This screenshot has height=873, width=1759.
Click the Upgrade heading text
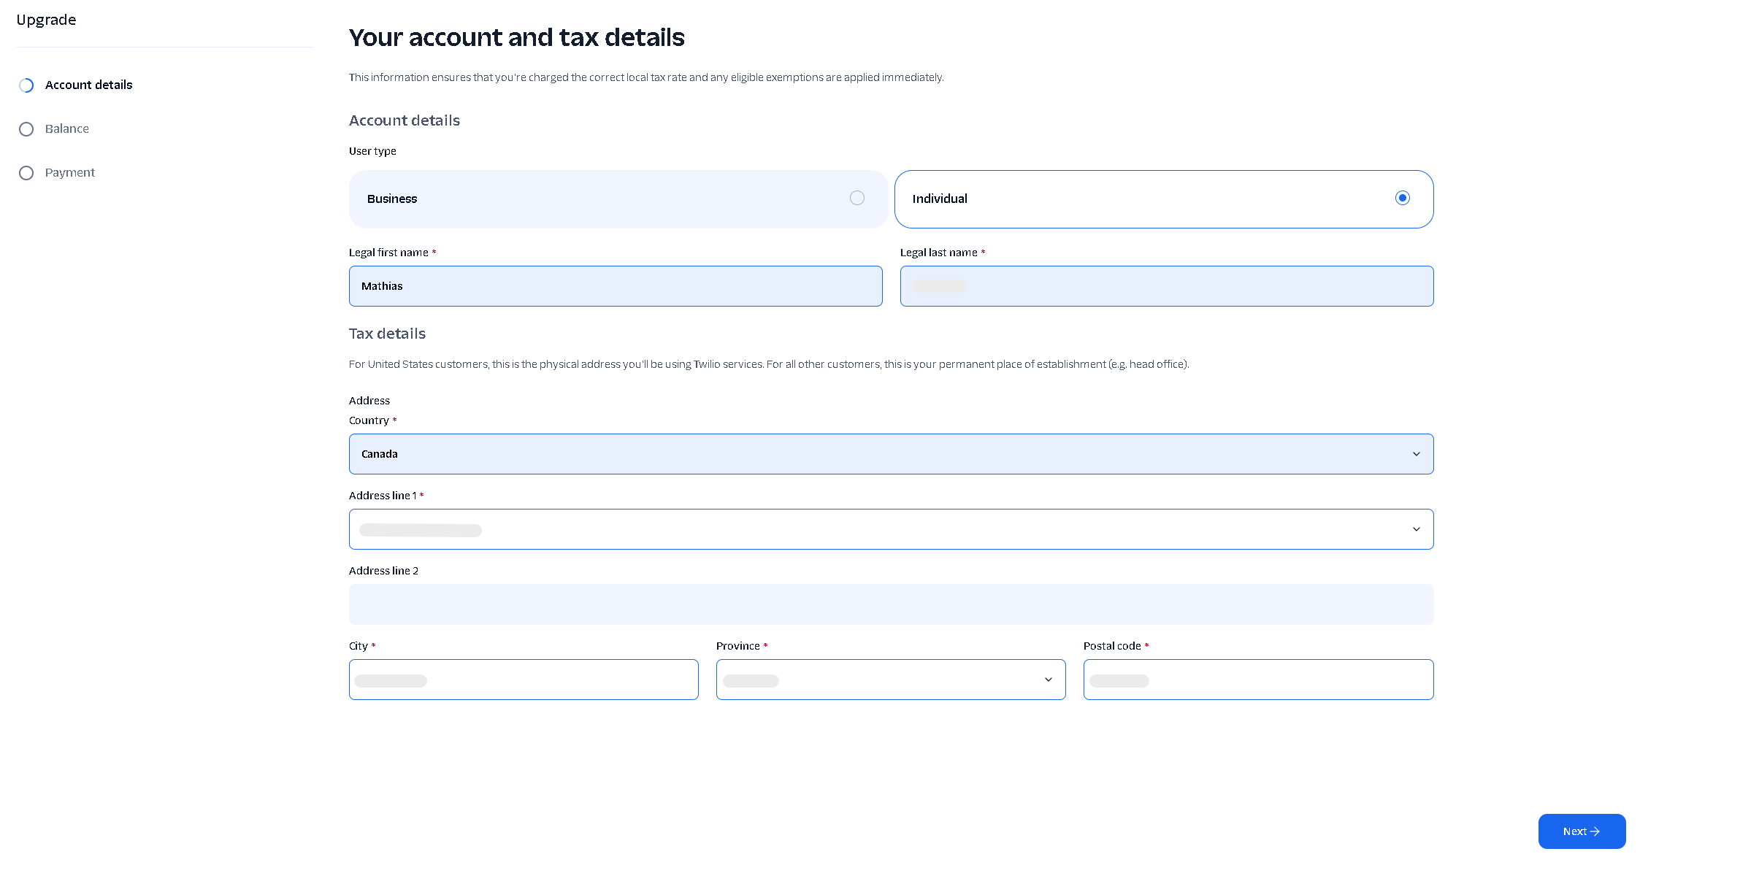[46, 20]
